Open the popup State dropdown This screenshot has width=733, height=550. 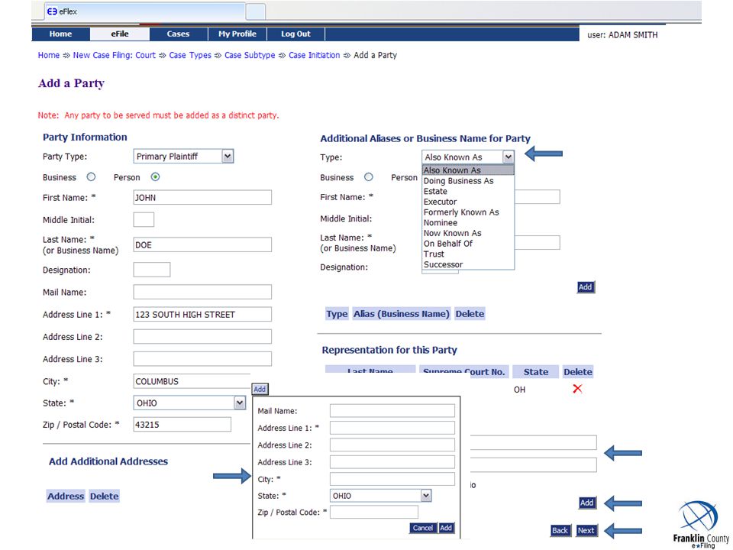click(x=380, y=496)
